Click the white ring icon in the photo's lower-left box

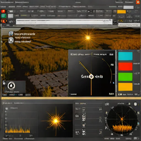point(11,86)
